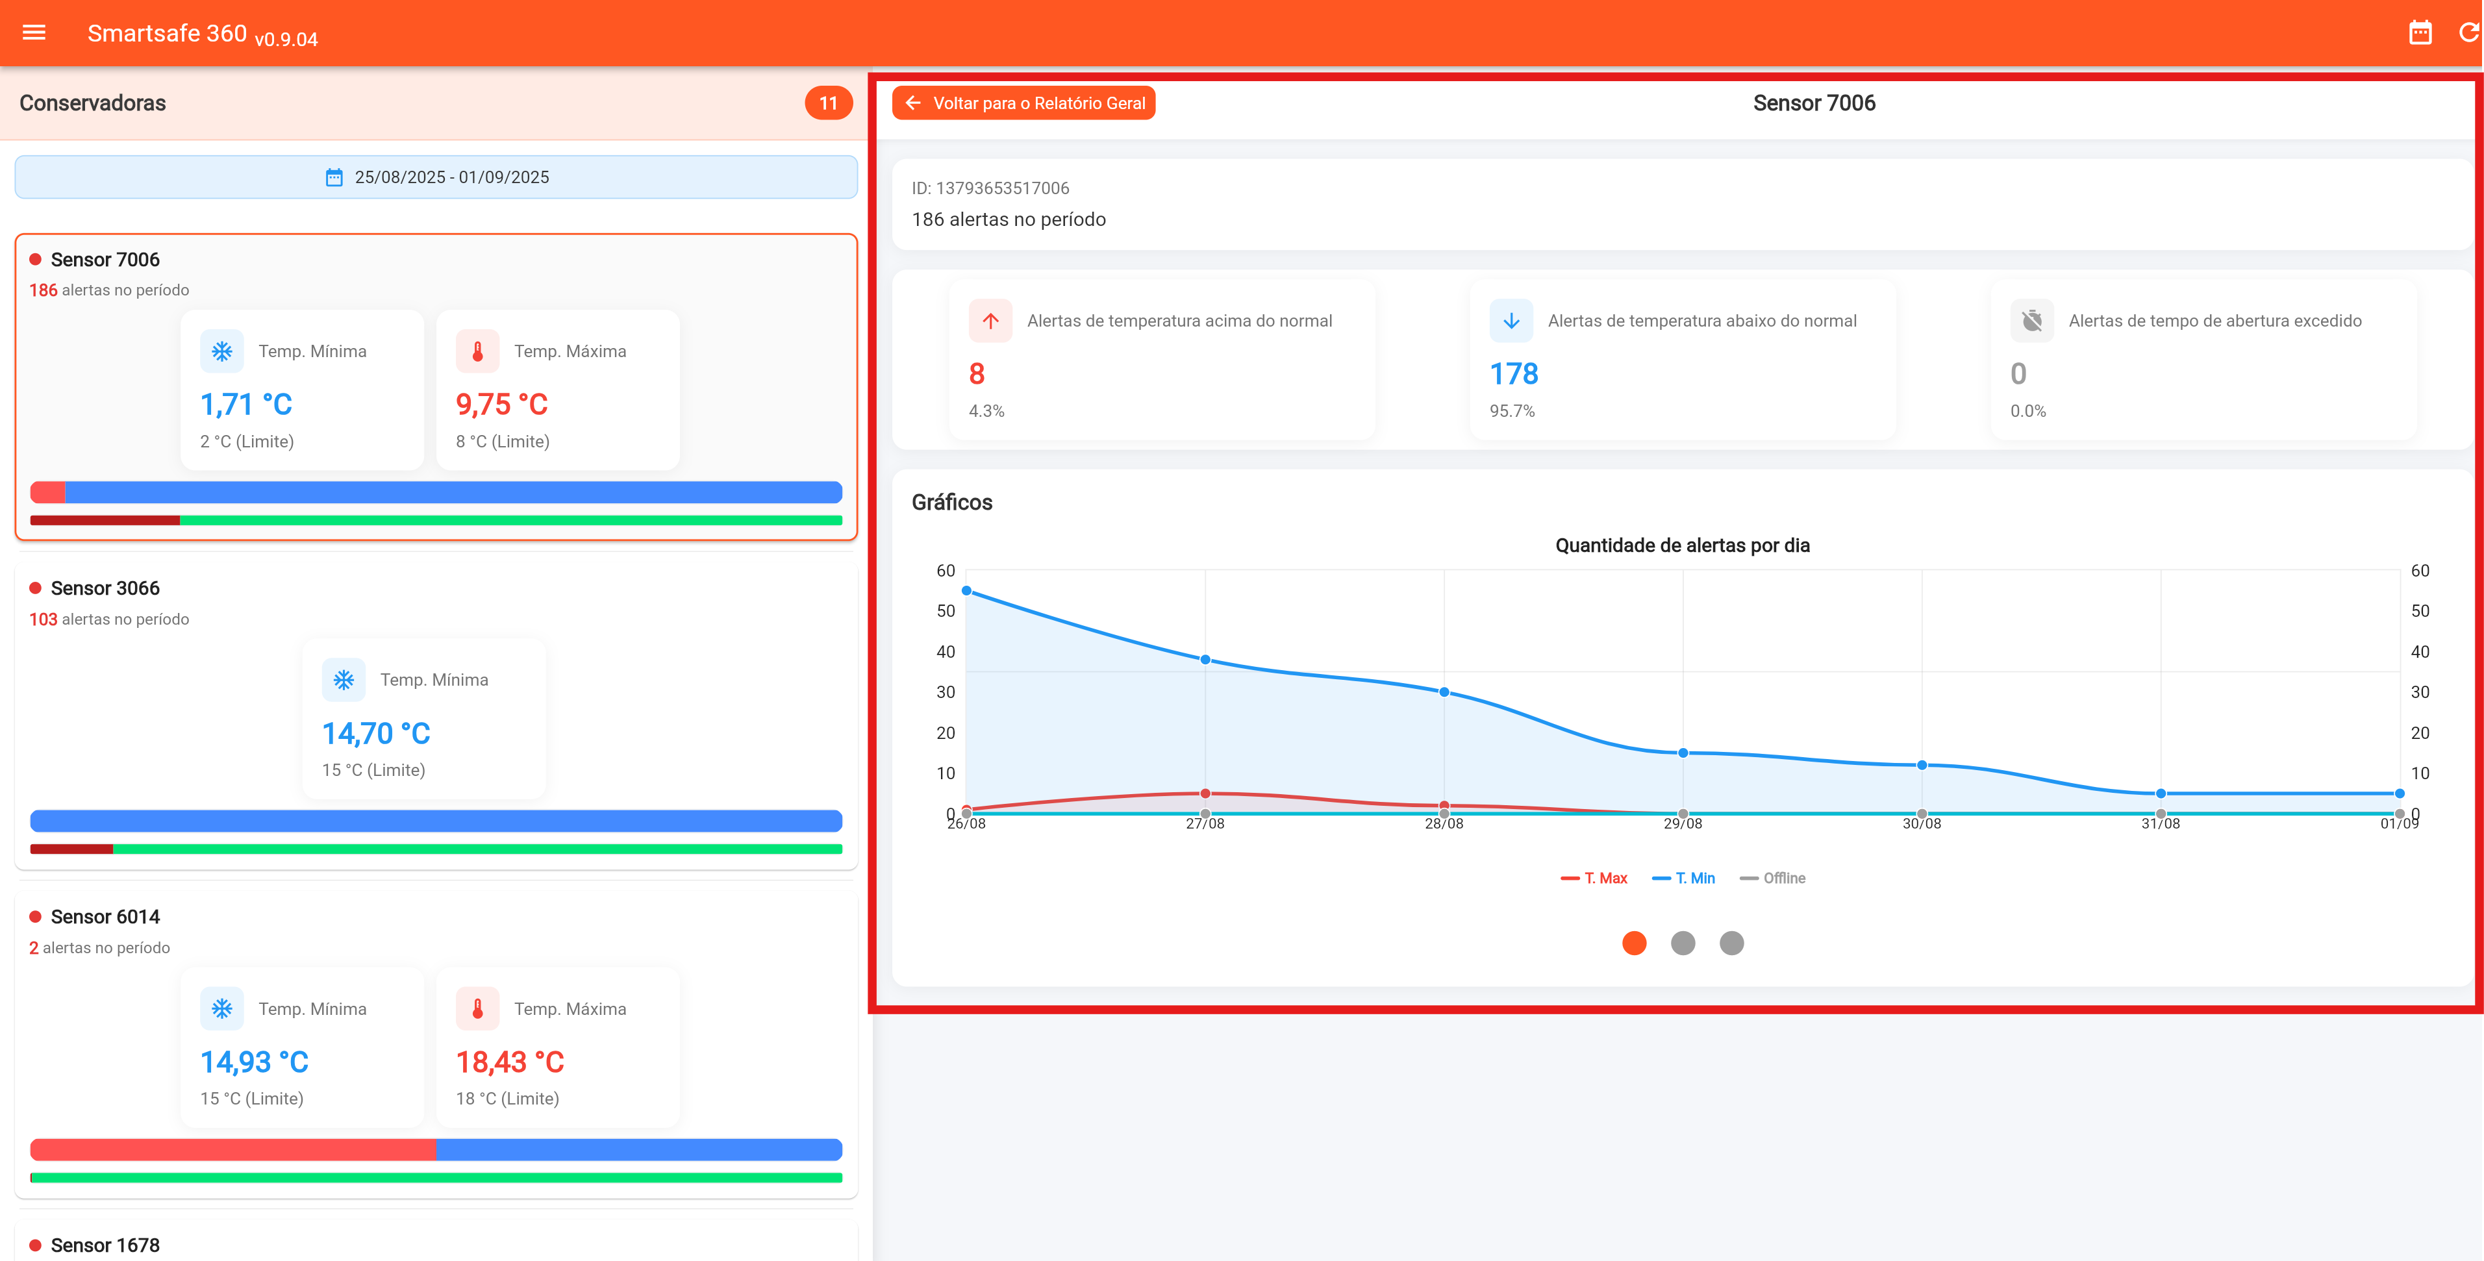Click snowflake icon in Sensor 3066 card

(344, 680)
